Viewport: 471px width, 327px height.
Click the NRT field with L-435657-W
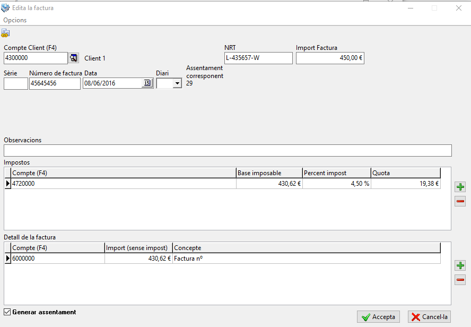[x=258, y=58]
